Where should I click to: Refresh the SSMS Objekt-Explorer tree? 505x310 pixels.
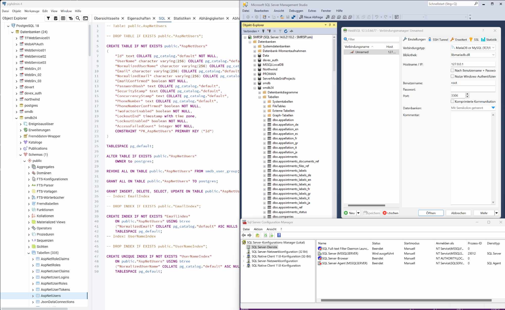pos(286,31)
